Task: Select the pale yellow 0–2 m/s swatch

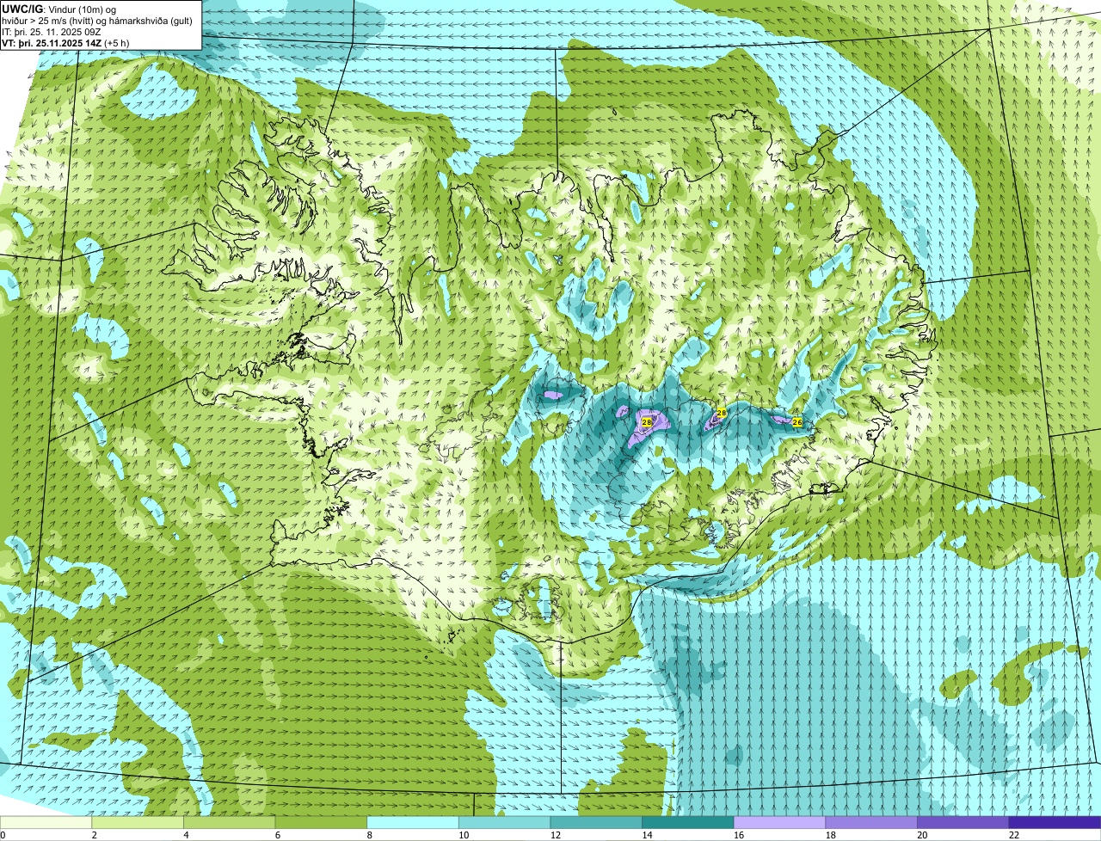Action: click(46, 822)
